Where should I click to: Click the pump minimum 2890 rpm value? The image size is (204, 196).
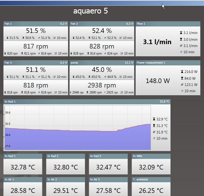coord(96,93)
